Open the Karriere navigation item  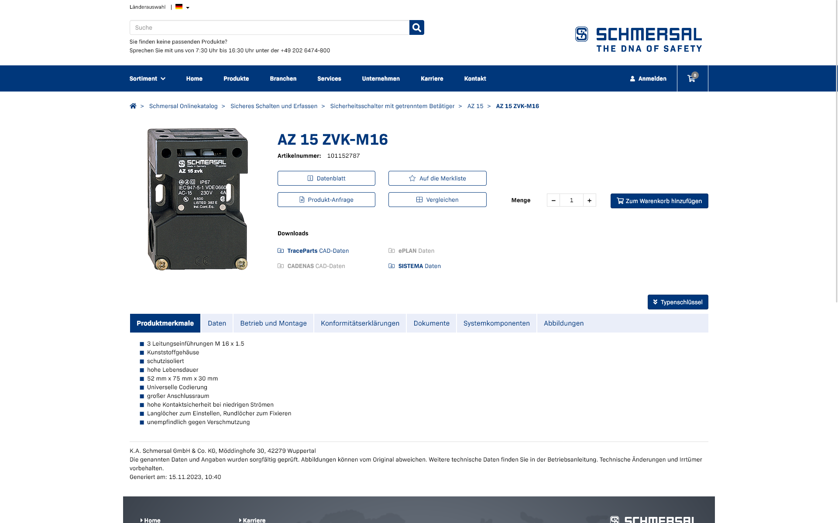click(432, 78)
